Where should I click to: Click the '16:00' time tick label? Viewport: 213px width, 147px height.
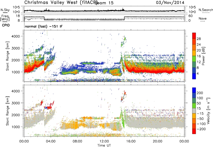(x=131, y=141)
